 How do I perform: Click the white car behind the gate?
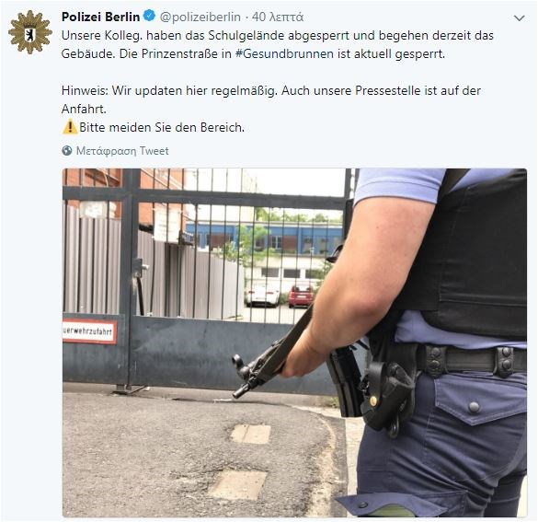pos(262,295)
